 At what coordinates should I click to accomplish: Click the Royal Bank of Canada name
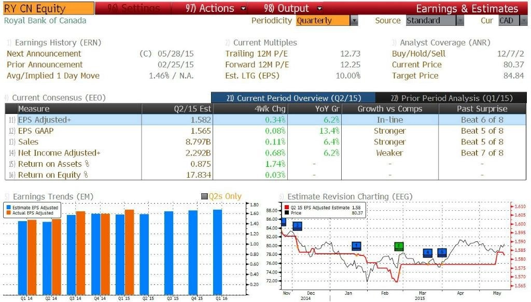pyautogui.click(x=45, y=21)
